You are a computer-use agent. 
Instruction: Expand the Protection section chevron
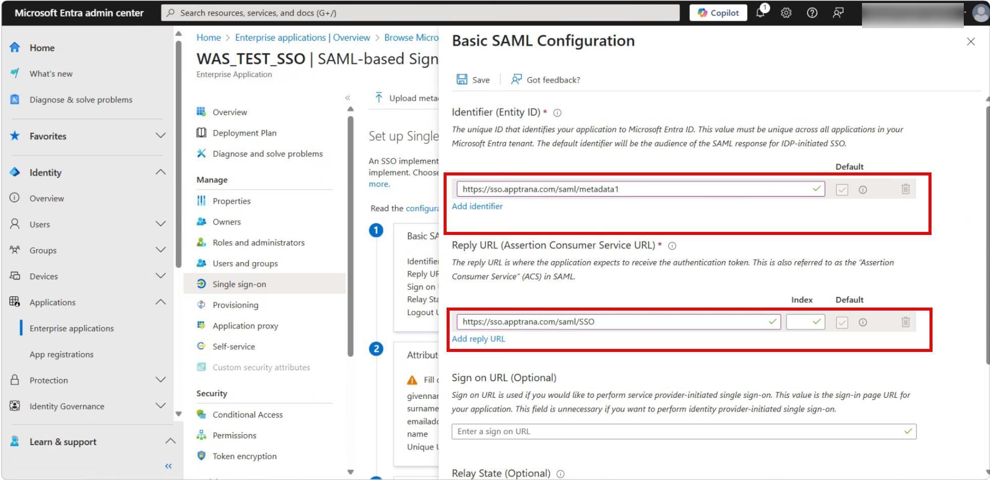pyautogui.click(x=160, y=380)
